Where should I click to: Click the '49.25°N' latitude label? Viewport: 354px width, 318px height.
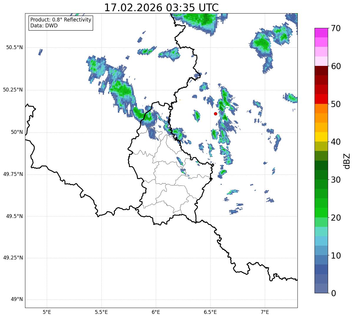[x=13, y=258]
